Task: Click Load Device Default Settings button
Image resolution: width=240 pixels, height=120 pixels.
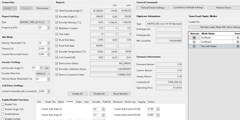Action: [x=188, y=7]
